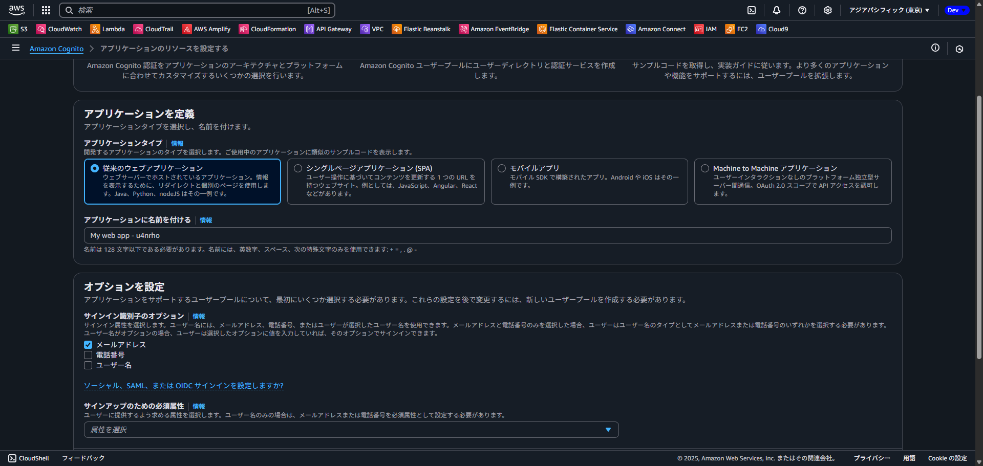The width and height of the screenshot is (983, 466).
Task: Open the EC2 favorite shortcut
Action: point(737,29)
